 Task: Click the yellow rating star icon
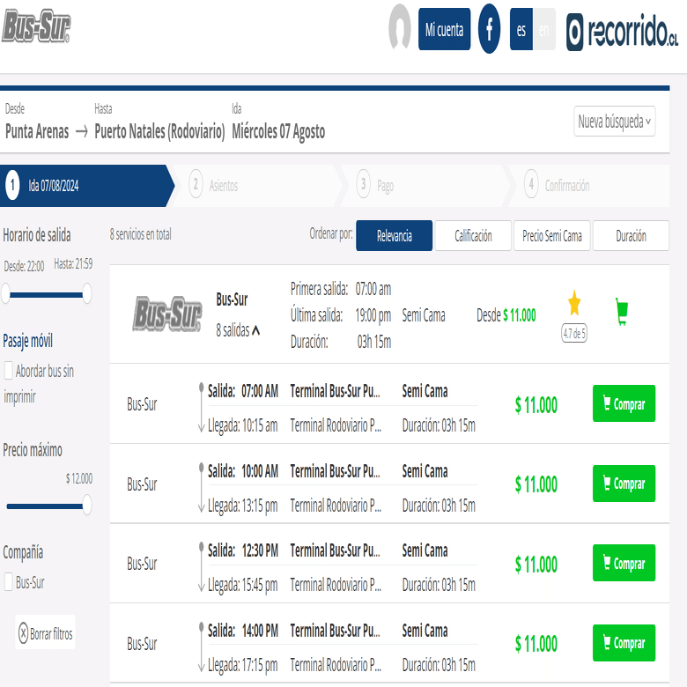(x=574, y=303)
